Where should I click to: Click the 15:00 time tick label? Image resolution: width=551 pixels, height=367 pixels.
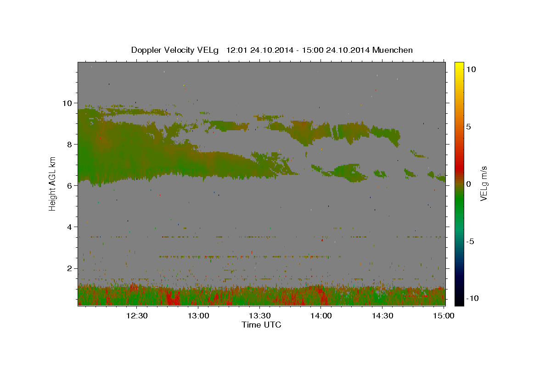pyautogui.click(x=444, y=316)
